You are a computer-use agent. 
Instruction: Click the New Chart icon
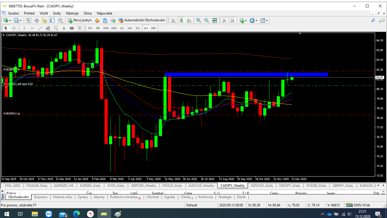(x=5, y=20)
